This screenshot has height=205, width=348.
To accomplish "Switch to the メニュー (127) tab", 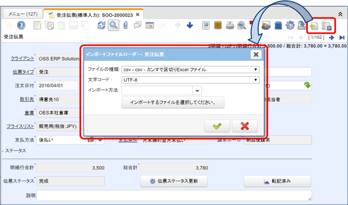I will coord(23,14).
